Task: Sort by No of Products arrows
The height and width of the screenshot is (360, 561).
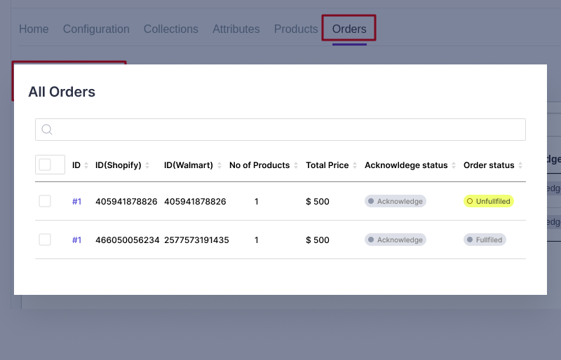Action: [x=296, y=166]
